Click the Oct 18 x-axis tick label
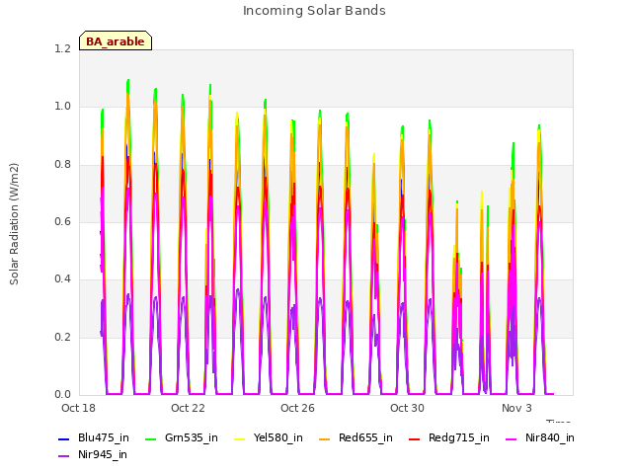Screen dimensions: 632x474 pos(78,408)
